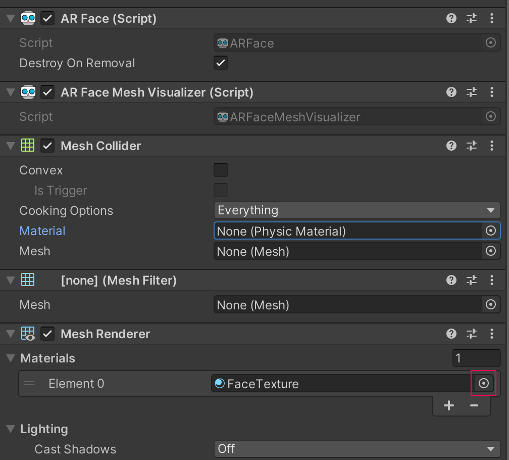This screenshot has width=509, height=460.
Task: Toggle Destroy On Removal checkbox
Action: (221, 63)
